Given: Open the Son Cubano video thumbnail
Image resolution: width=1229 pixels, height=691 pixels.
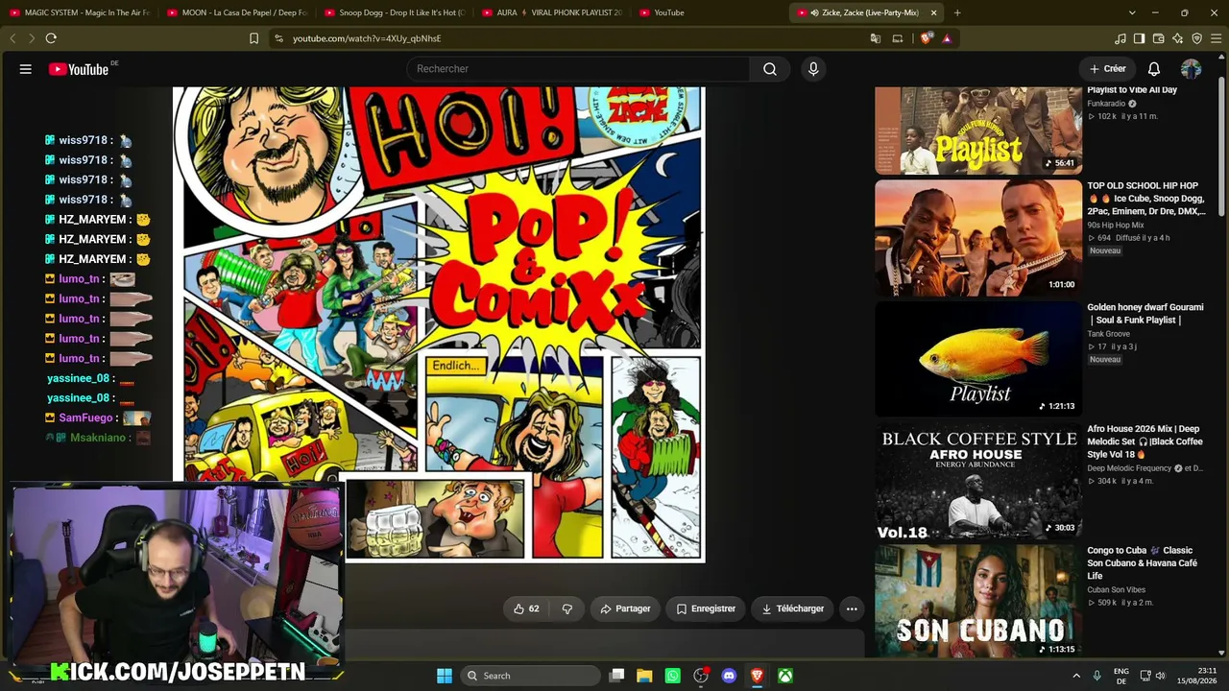Looking at the screenshot, I should pos(978,601).
